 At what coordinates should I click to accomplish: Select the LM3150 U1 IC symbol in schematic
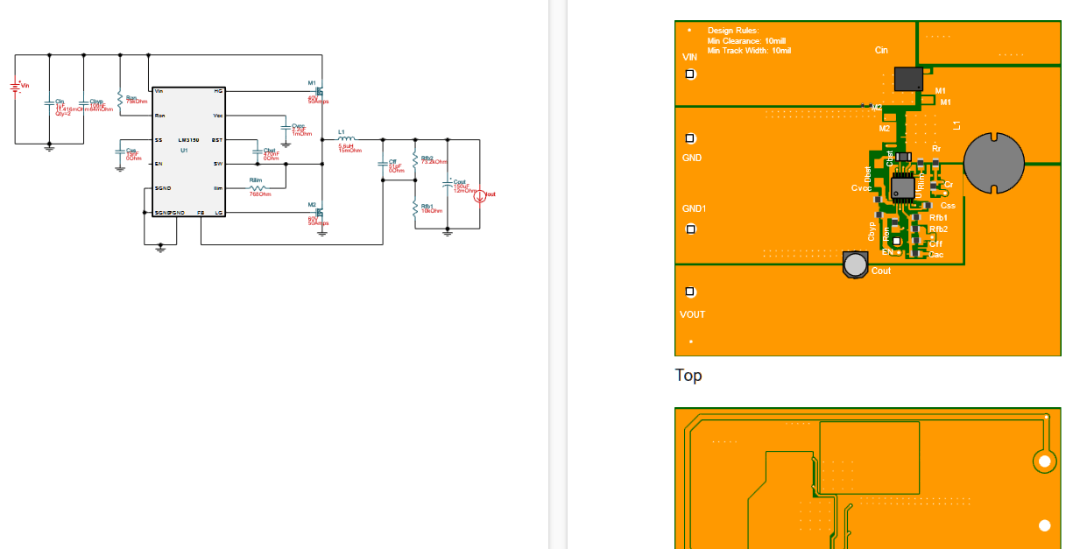(x=187, y=149)
